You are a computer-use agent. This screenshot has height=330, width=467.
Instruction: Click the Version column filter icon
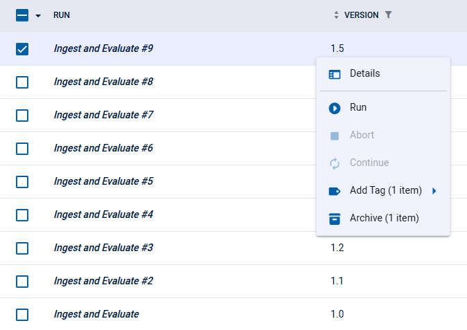(x=388, y=15)
